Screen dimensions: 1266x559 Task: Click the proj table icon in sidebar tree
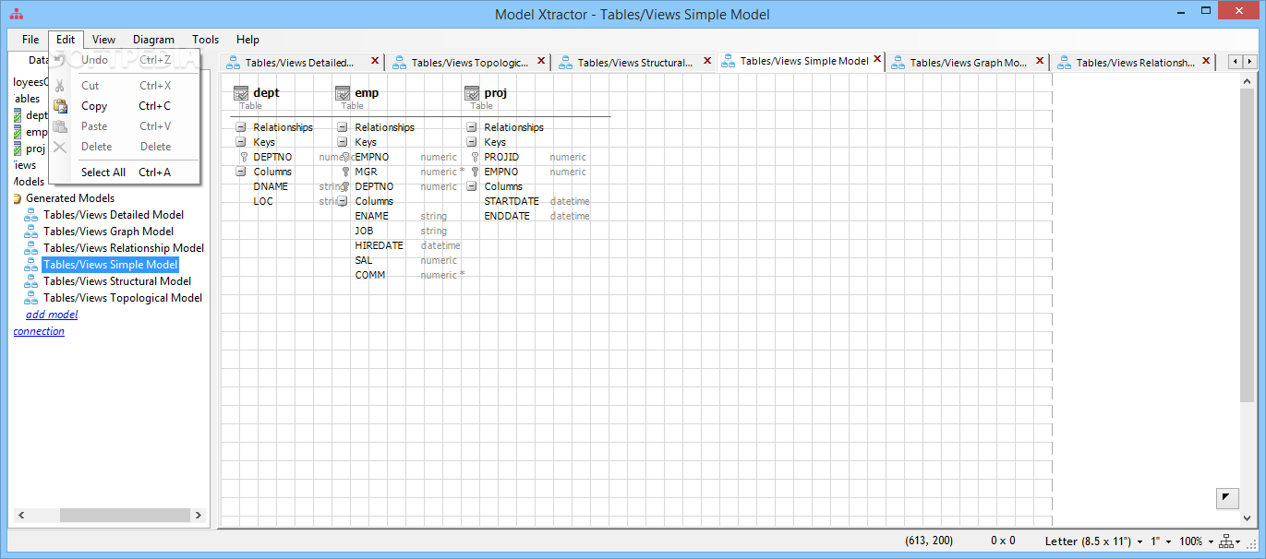click(x=18, y=149)
